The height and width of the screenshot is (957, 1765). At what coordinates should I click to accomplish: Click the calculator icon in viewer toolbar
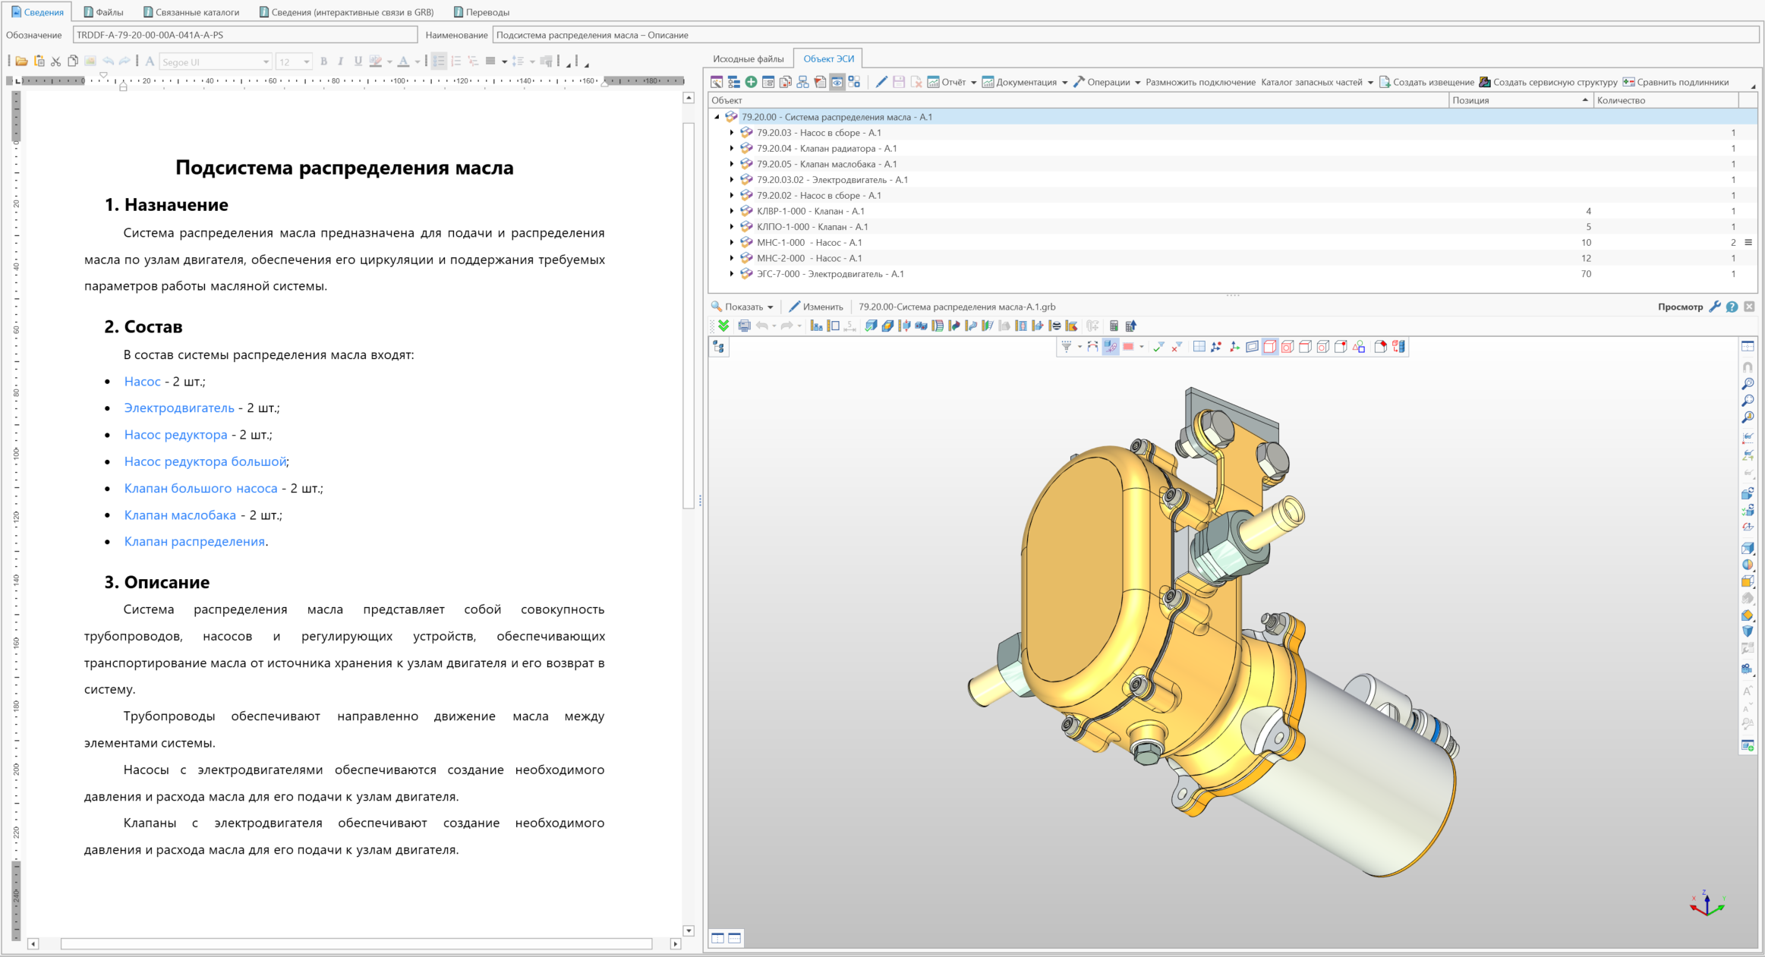tap(1114, 326)
